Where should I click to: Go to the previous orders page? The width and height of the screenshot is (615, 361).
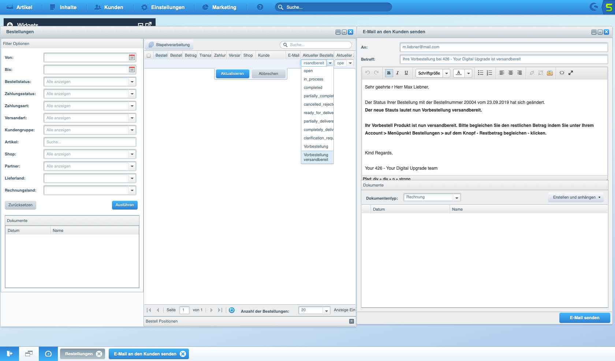click(158, 310)
